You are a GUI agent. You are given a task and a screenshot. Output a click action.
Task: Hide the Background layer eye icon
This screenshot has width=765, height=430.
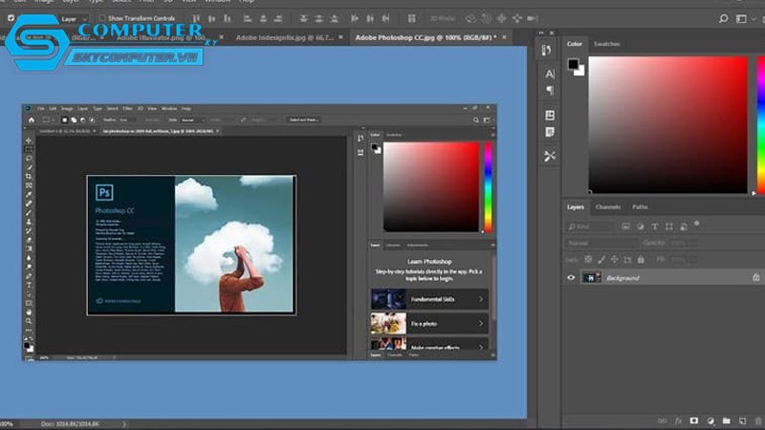click(571, 278)
